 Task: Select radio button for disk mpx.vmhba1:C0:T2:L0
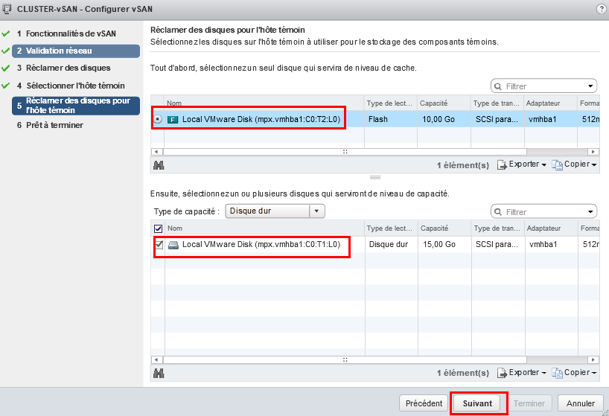(x=157, y=119)
